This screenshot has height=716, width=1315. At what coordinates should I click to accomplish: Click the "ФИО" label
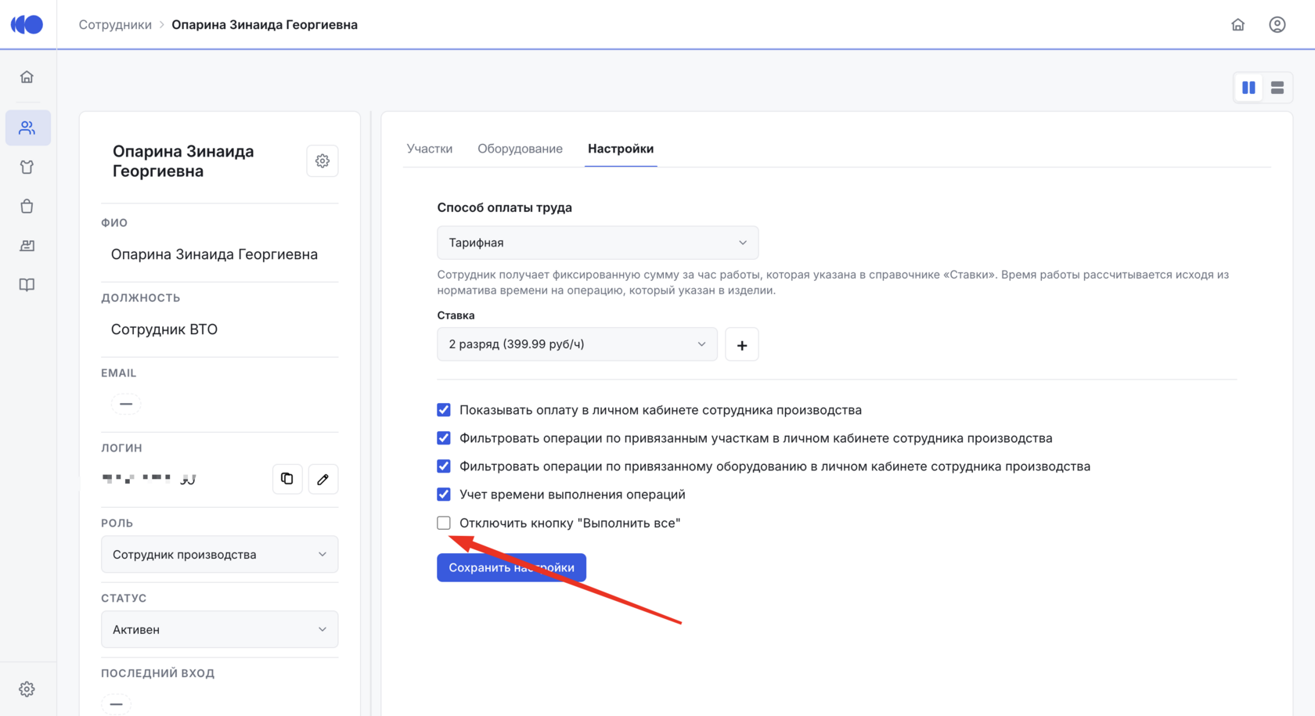point(114,222)
